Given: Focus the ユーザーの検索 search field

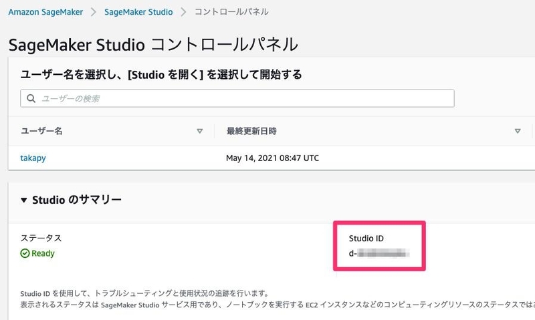Looking at the screenshot, I should tap(237, 98).
